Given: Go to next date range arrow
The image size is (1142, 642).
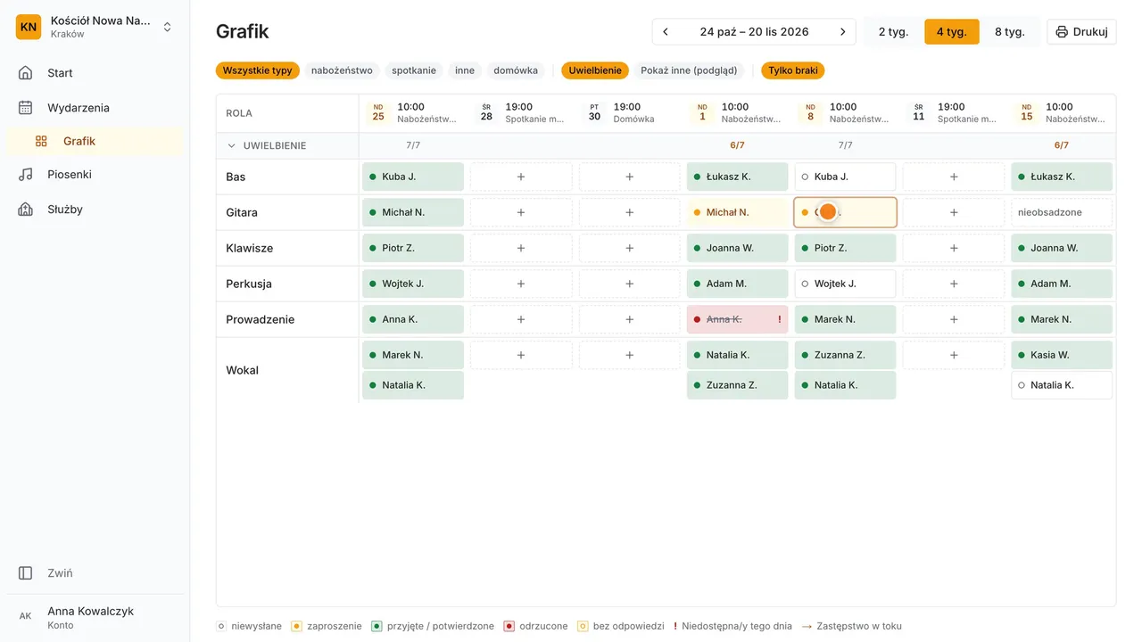Looking at the screenshot, I should [842, 32].
